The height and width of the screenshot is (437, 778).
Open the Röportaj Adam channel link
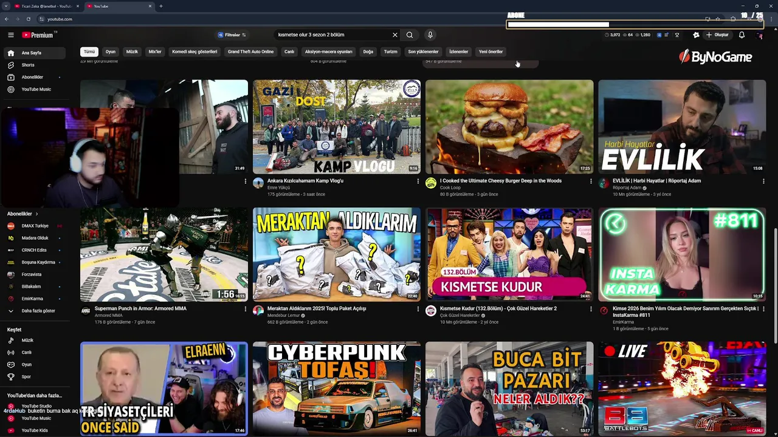pos(627,188)
